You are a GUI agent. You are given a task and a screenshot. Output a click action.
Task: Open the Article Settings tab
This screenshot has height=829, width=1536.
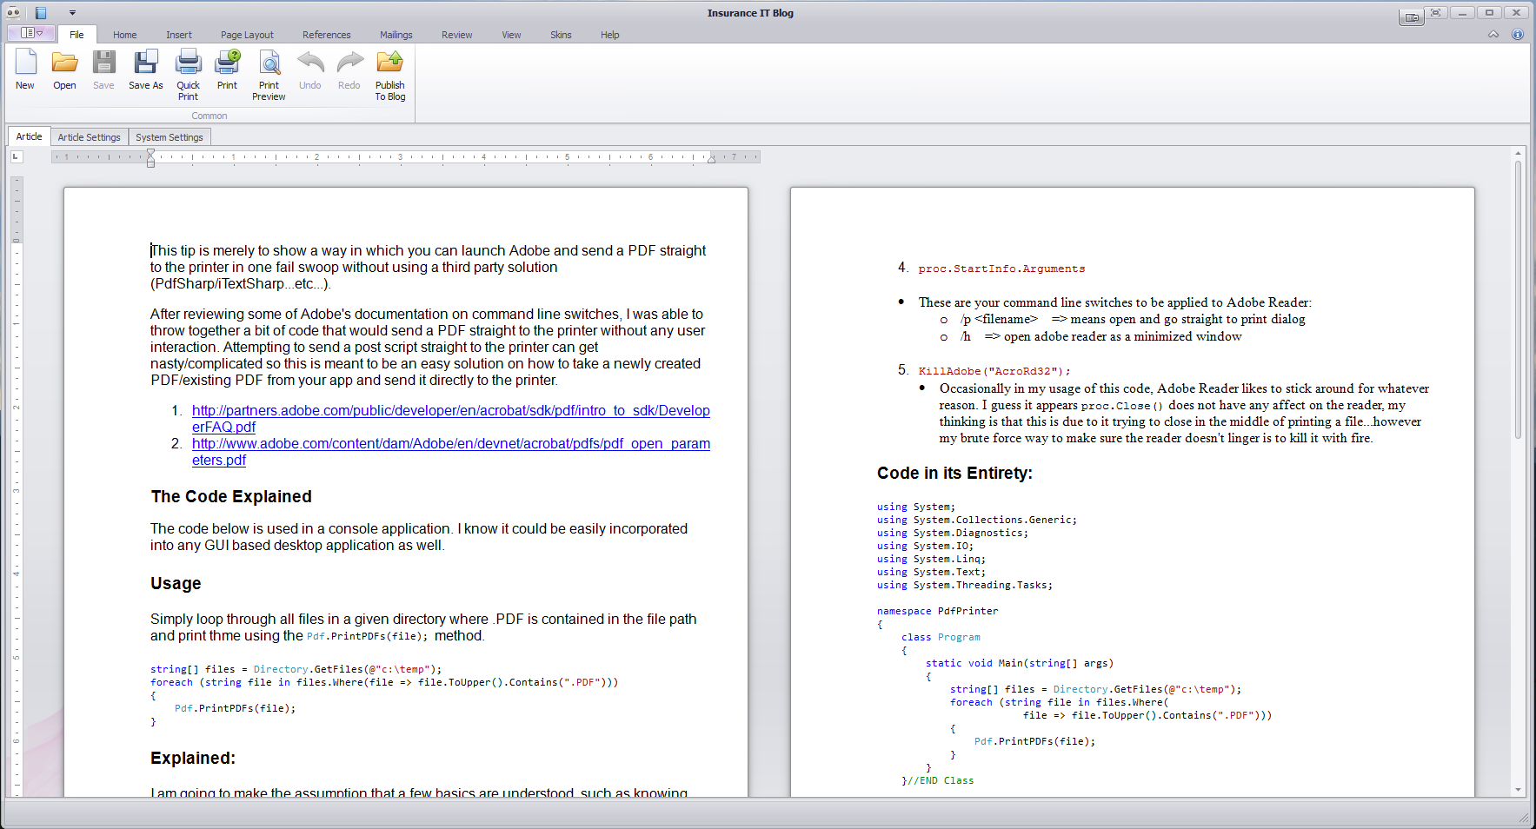tap(89, 137)
